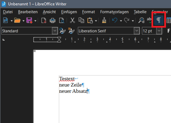Click the Print icon

[53, 21]
